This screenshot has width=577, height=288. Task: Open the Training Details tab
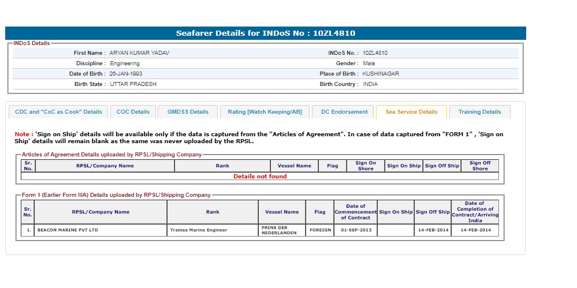coord(479,112)
